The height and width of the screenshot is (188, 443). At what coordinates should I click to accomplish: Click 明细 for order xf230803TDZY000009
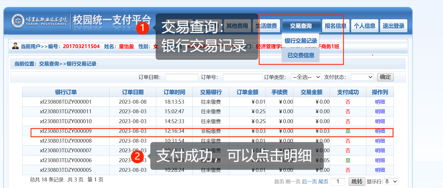(x=380, y=131)
